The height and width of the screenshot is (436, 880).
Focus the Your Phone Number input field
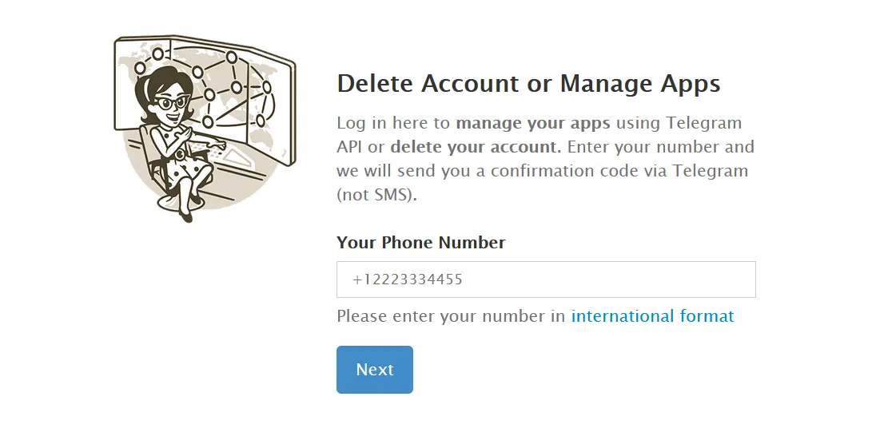point(546,279)
